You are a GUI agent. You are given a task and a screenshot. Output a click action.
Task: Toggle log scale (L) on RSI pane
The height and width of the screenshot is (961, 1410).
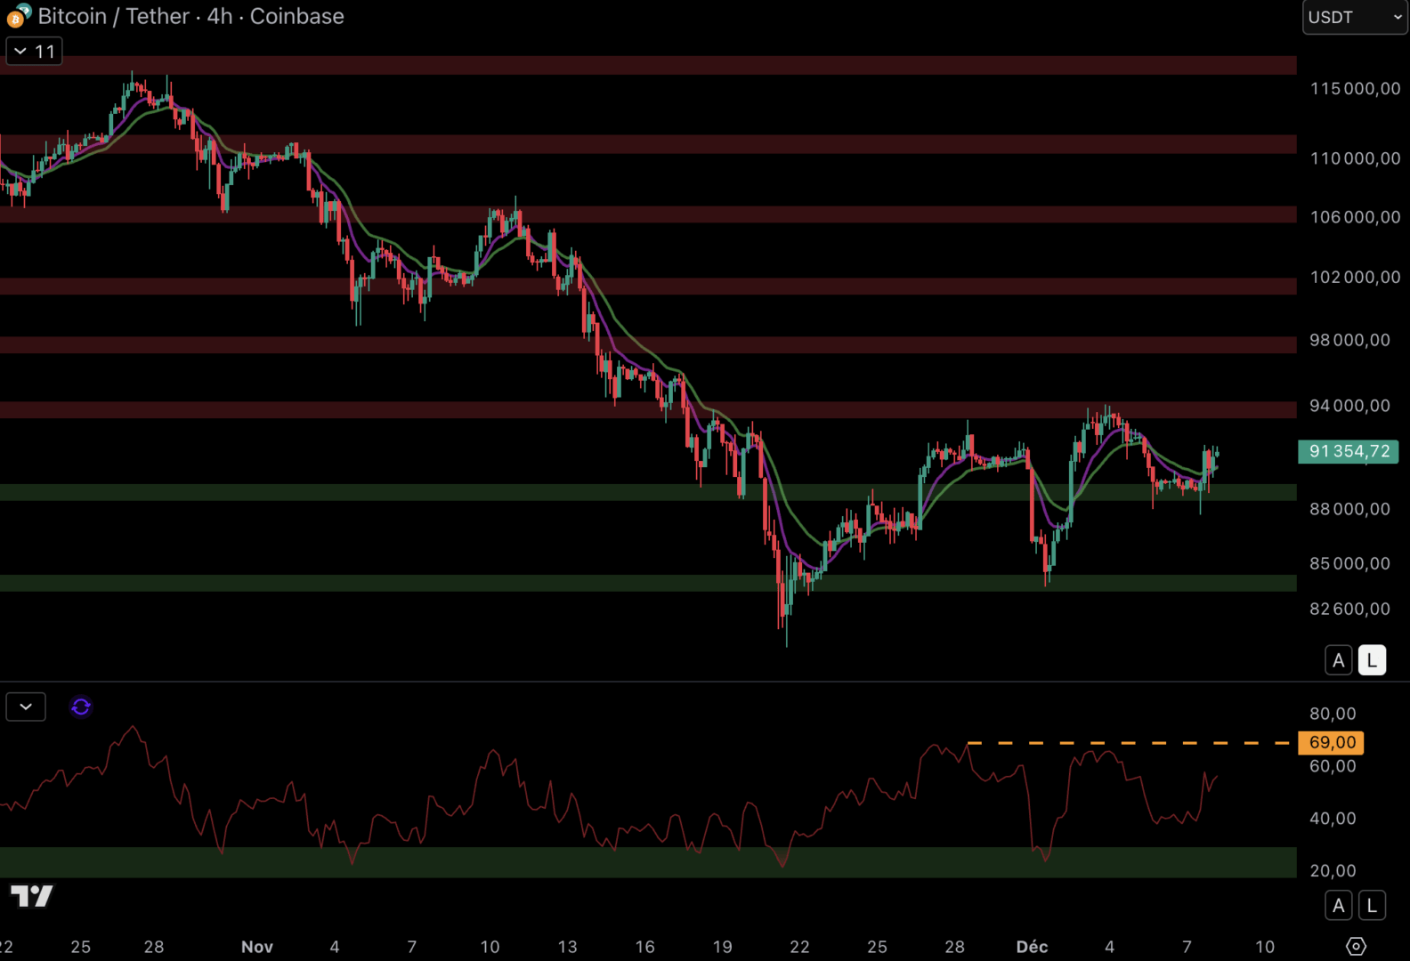(x=1372, y=906)
